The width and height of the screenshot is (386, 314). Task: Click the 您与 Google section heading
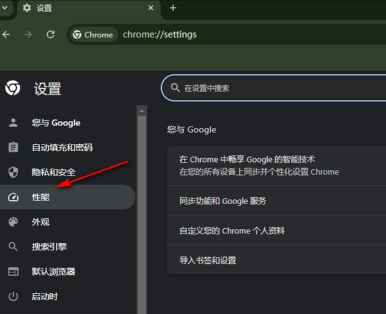click(192, 130)
